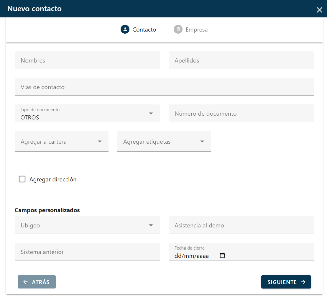This screenshot has width=327, height=300.
Task: Go back with the Atrás button
Action: (37, 282)
